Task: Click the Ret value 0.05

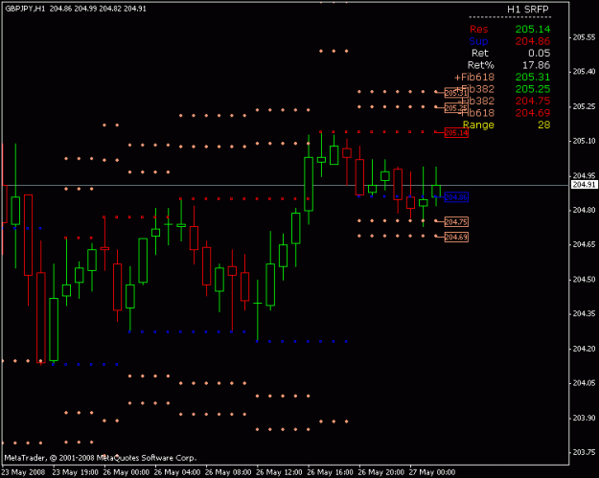Action: click(x=539, y=53)
